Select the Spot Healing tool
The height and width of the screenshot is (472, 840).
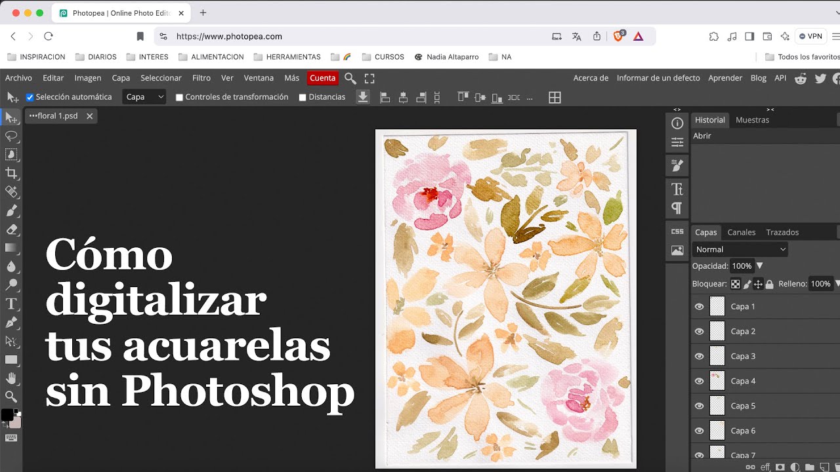point(11,191)
